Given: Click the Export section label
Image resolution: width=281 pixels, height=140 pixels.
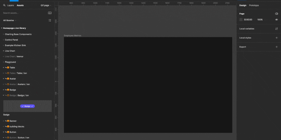Looking at the screenshot, I should point(243,47).
